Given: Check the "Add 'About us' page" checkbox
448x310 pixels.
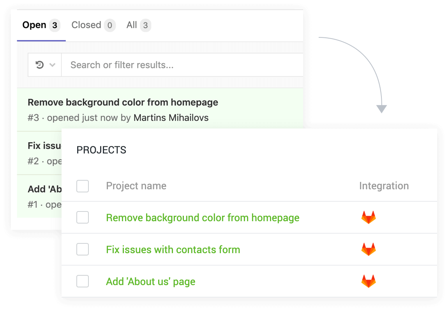Looking at the screenshot, I should 82,281.
